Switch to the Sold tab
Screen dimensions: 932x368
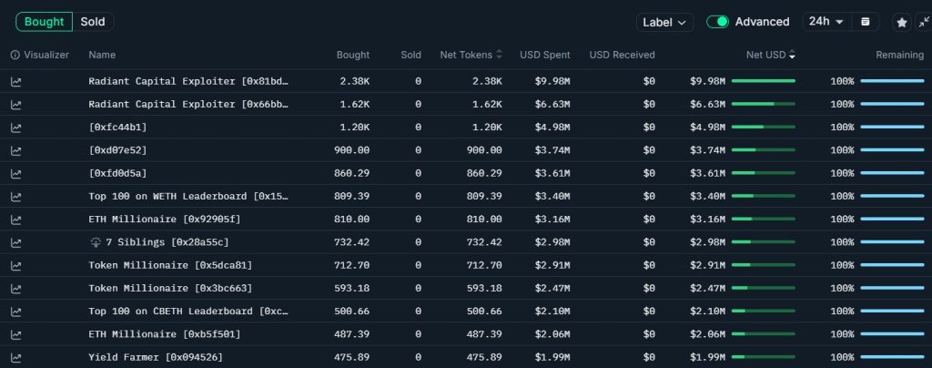[92, 22]
